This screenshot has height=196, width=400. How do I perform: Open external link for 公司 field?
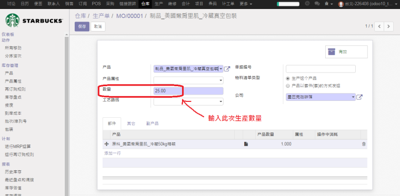(x=359, y=97)
